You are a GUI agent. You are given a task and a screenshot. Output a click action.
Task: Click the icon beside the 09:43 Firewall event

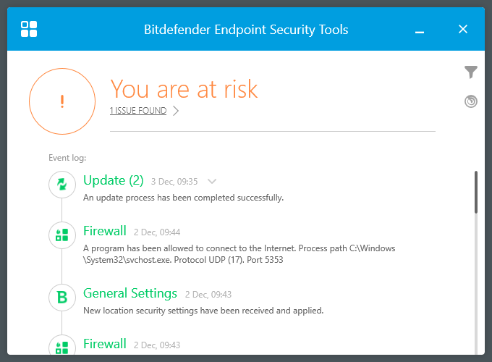click(x=62, y=347)
